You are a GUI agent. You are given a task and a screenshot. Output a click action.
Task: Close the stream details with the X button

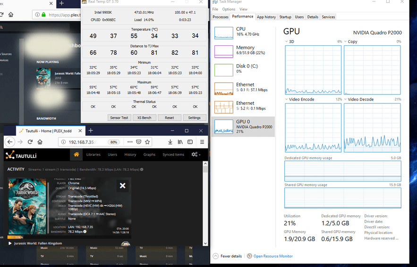coord(123,186)
